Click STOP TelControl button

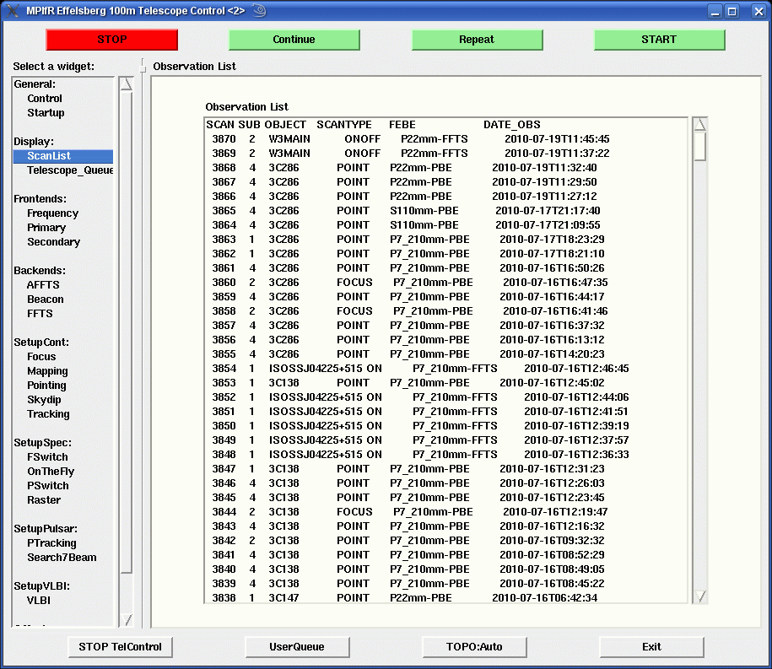pos(120,647)
